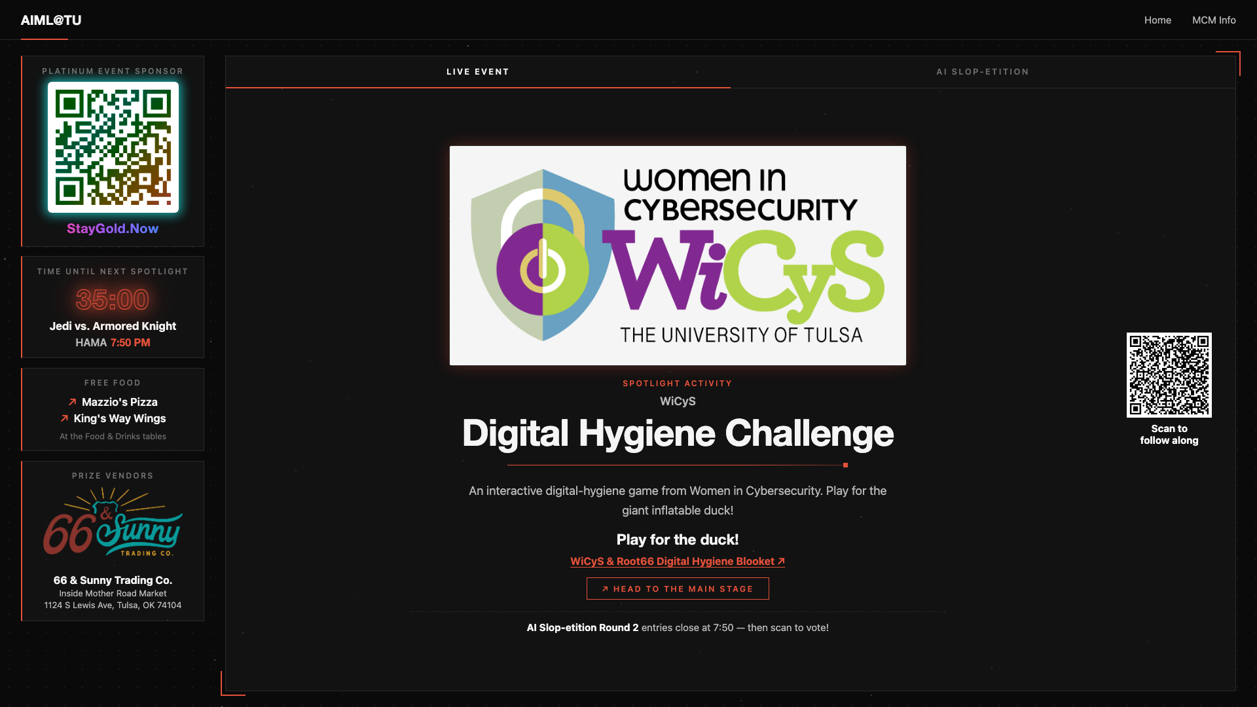Click the WiCyS organizer label under Spotlight Activity

[x=678, y=401]
